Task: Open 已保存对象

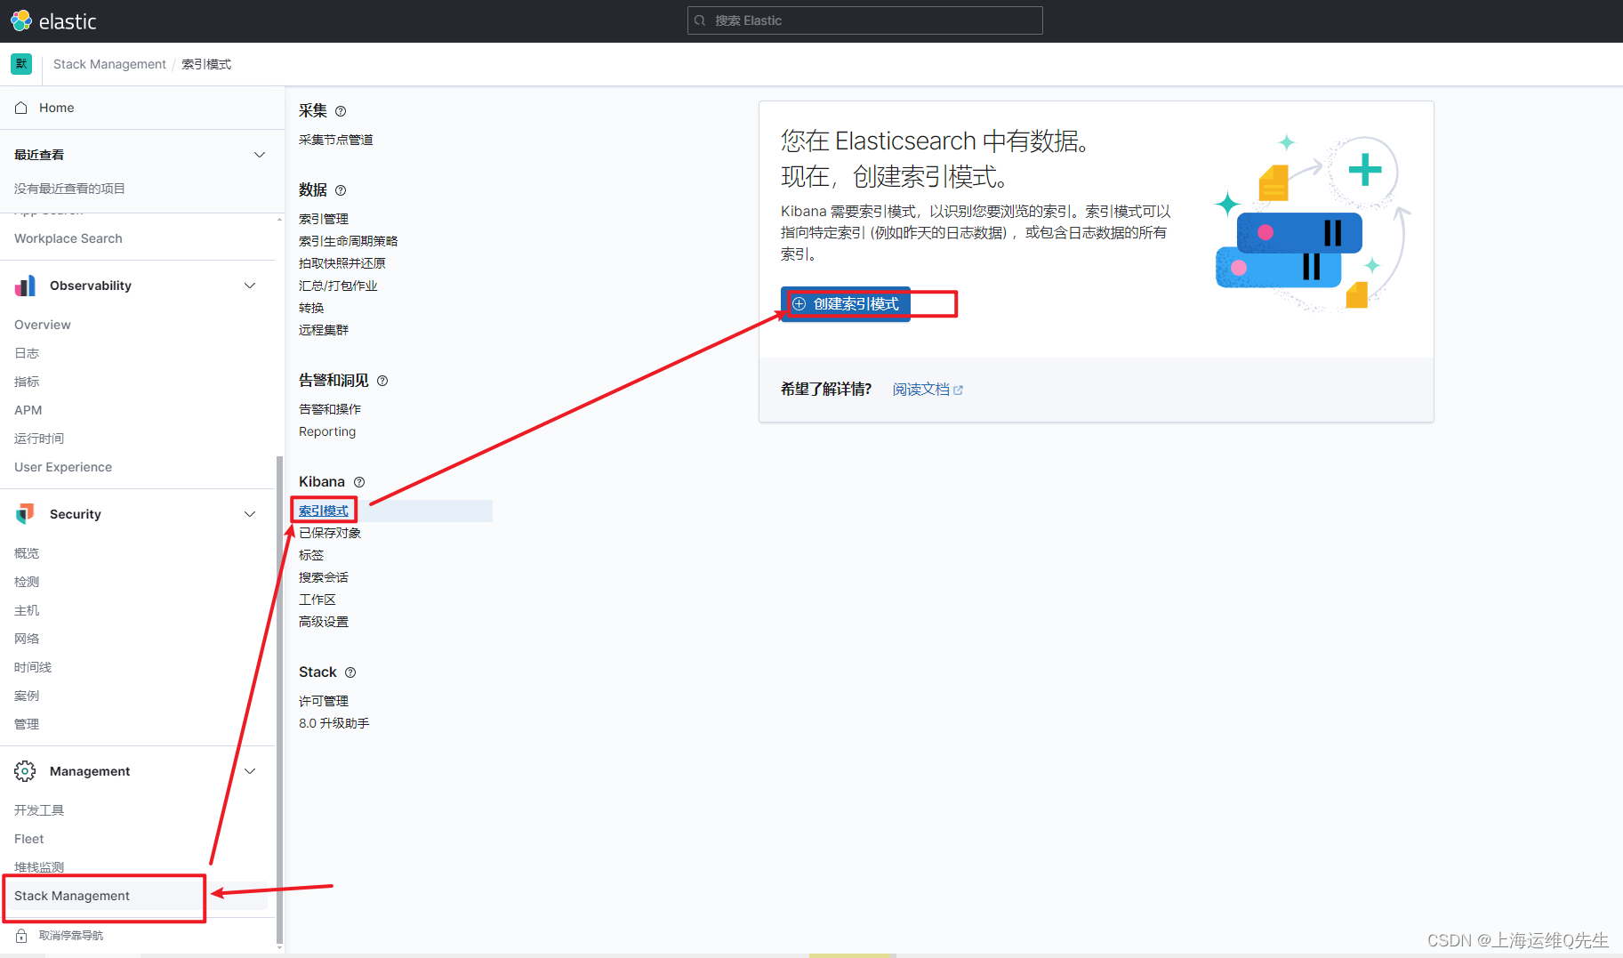Action: [330, 533]
